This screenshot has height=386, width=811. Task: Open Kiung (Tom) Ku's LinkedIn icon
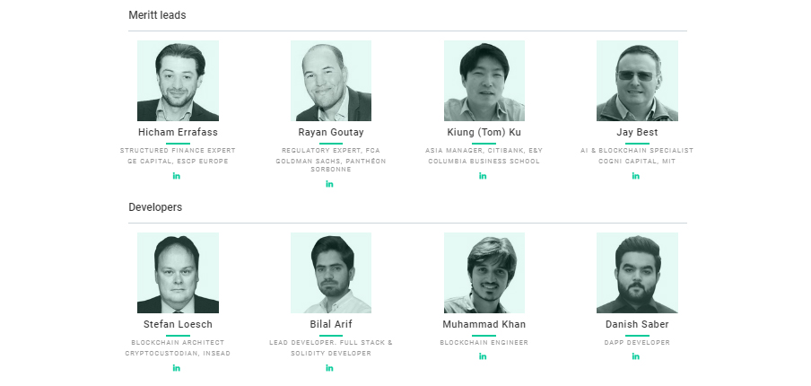point(483,176)
